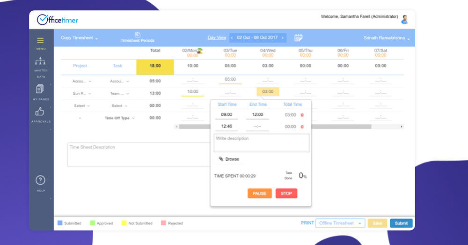This screenshot has width=468, height=245.
Task: Submit the timesheet
Action: coord(401,223)
